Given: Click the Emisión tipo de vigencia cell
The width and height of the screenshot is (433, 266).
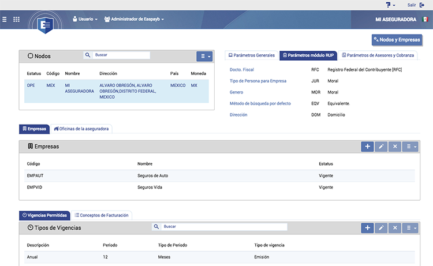Looking at the screenshot, I should point(262,257).
